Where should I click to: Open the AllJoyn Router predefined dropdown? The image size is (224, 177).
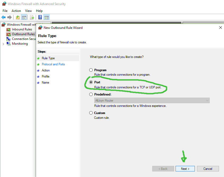[152, 101]
